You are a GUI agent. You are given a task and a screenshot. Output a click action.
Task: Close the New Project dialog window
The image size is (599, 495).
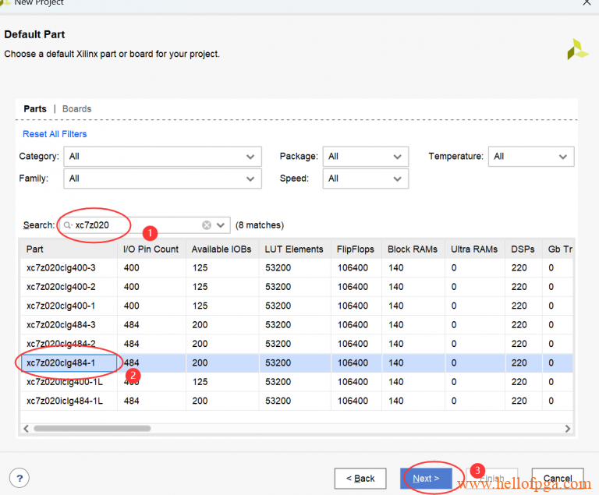coord(587,3)
